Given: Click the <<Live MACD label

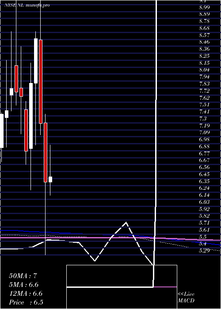Looking at the screenshot, I should (x=186, y=298).
